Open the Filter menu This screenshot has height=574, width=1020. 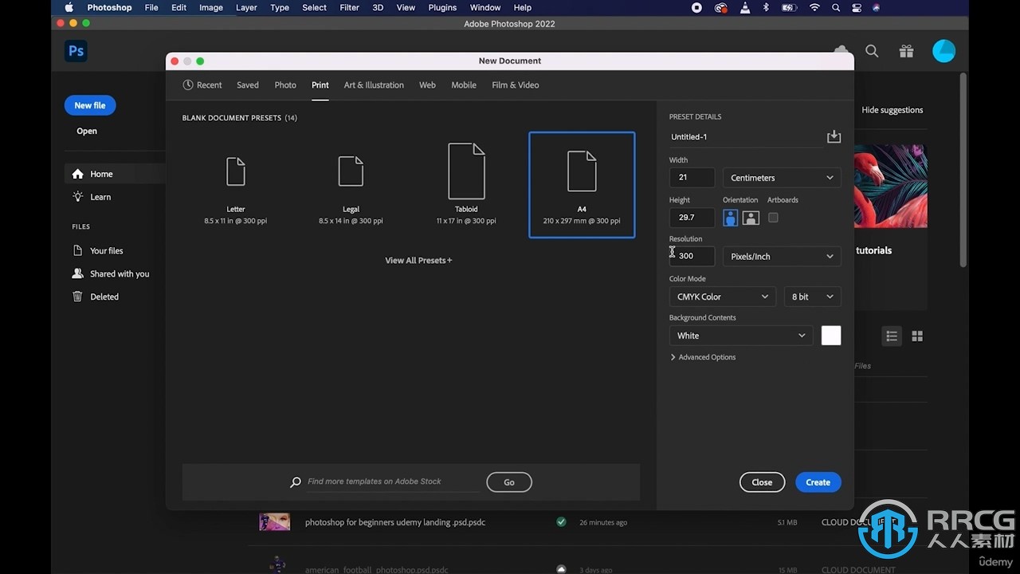point(349,7)
